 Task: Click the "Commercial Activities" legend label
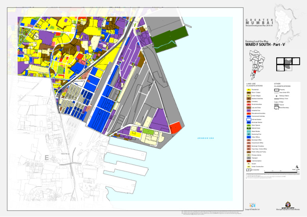pos(258,116)
